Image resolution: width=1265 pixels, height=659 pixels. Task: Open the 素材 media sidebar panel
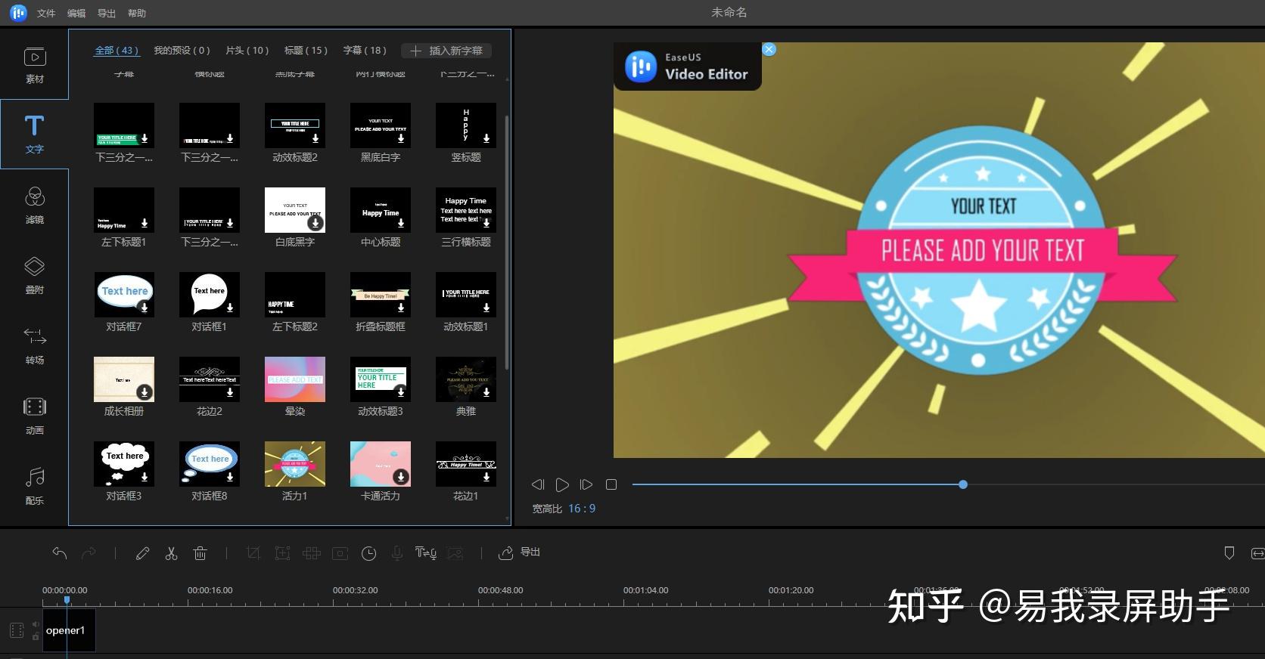click(35, 65)
